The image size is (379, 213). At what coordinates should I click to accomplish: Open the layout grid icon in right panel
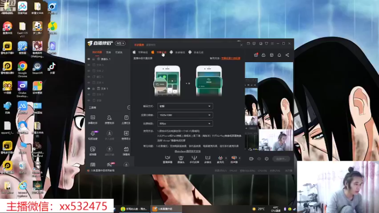click(x=271, y=55)
